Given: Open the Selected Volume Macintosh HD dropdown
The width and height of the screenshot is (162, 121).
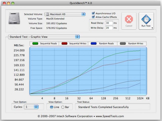Looking at the screenshot, I should [x=65, y=14].
